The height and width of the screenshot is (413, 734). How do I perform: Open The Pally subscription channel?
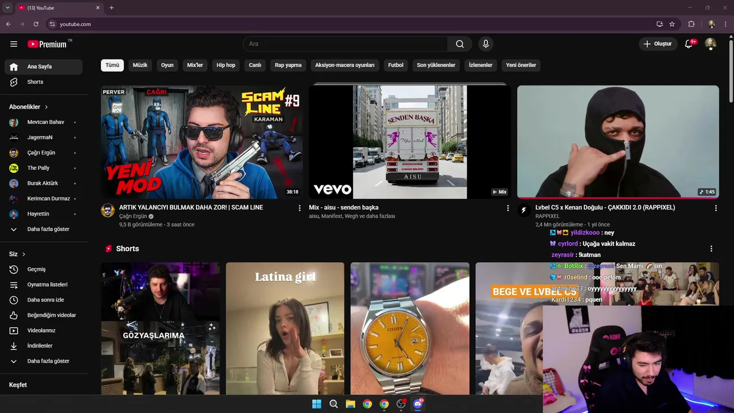tap(44, 168)
